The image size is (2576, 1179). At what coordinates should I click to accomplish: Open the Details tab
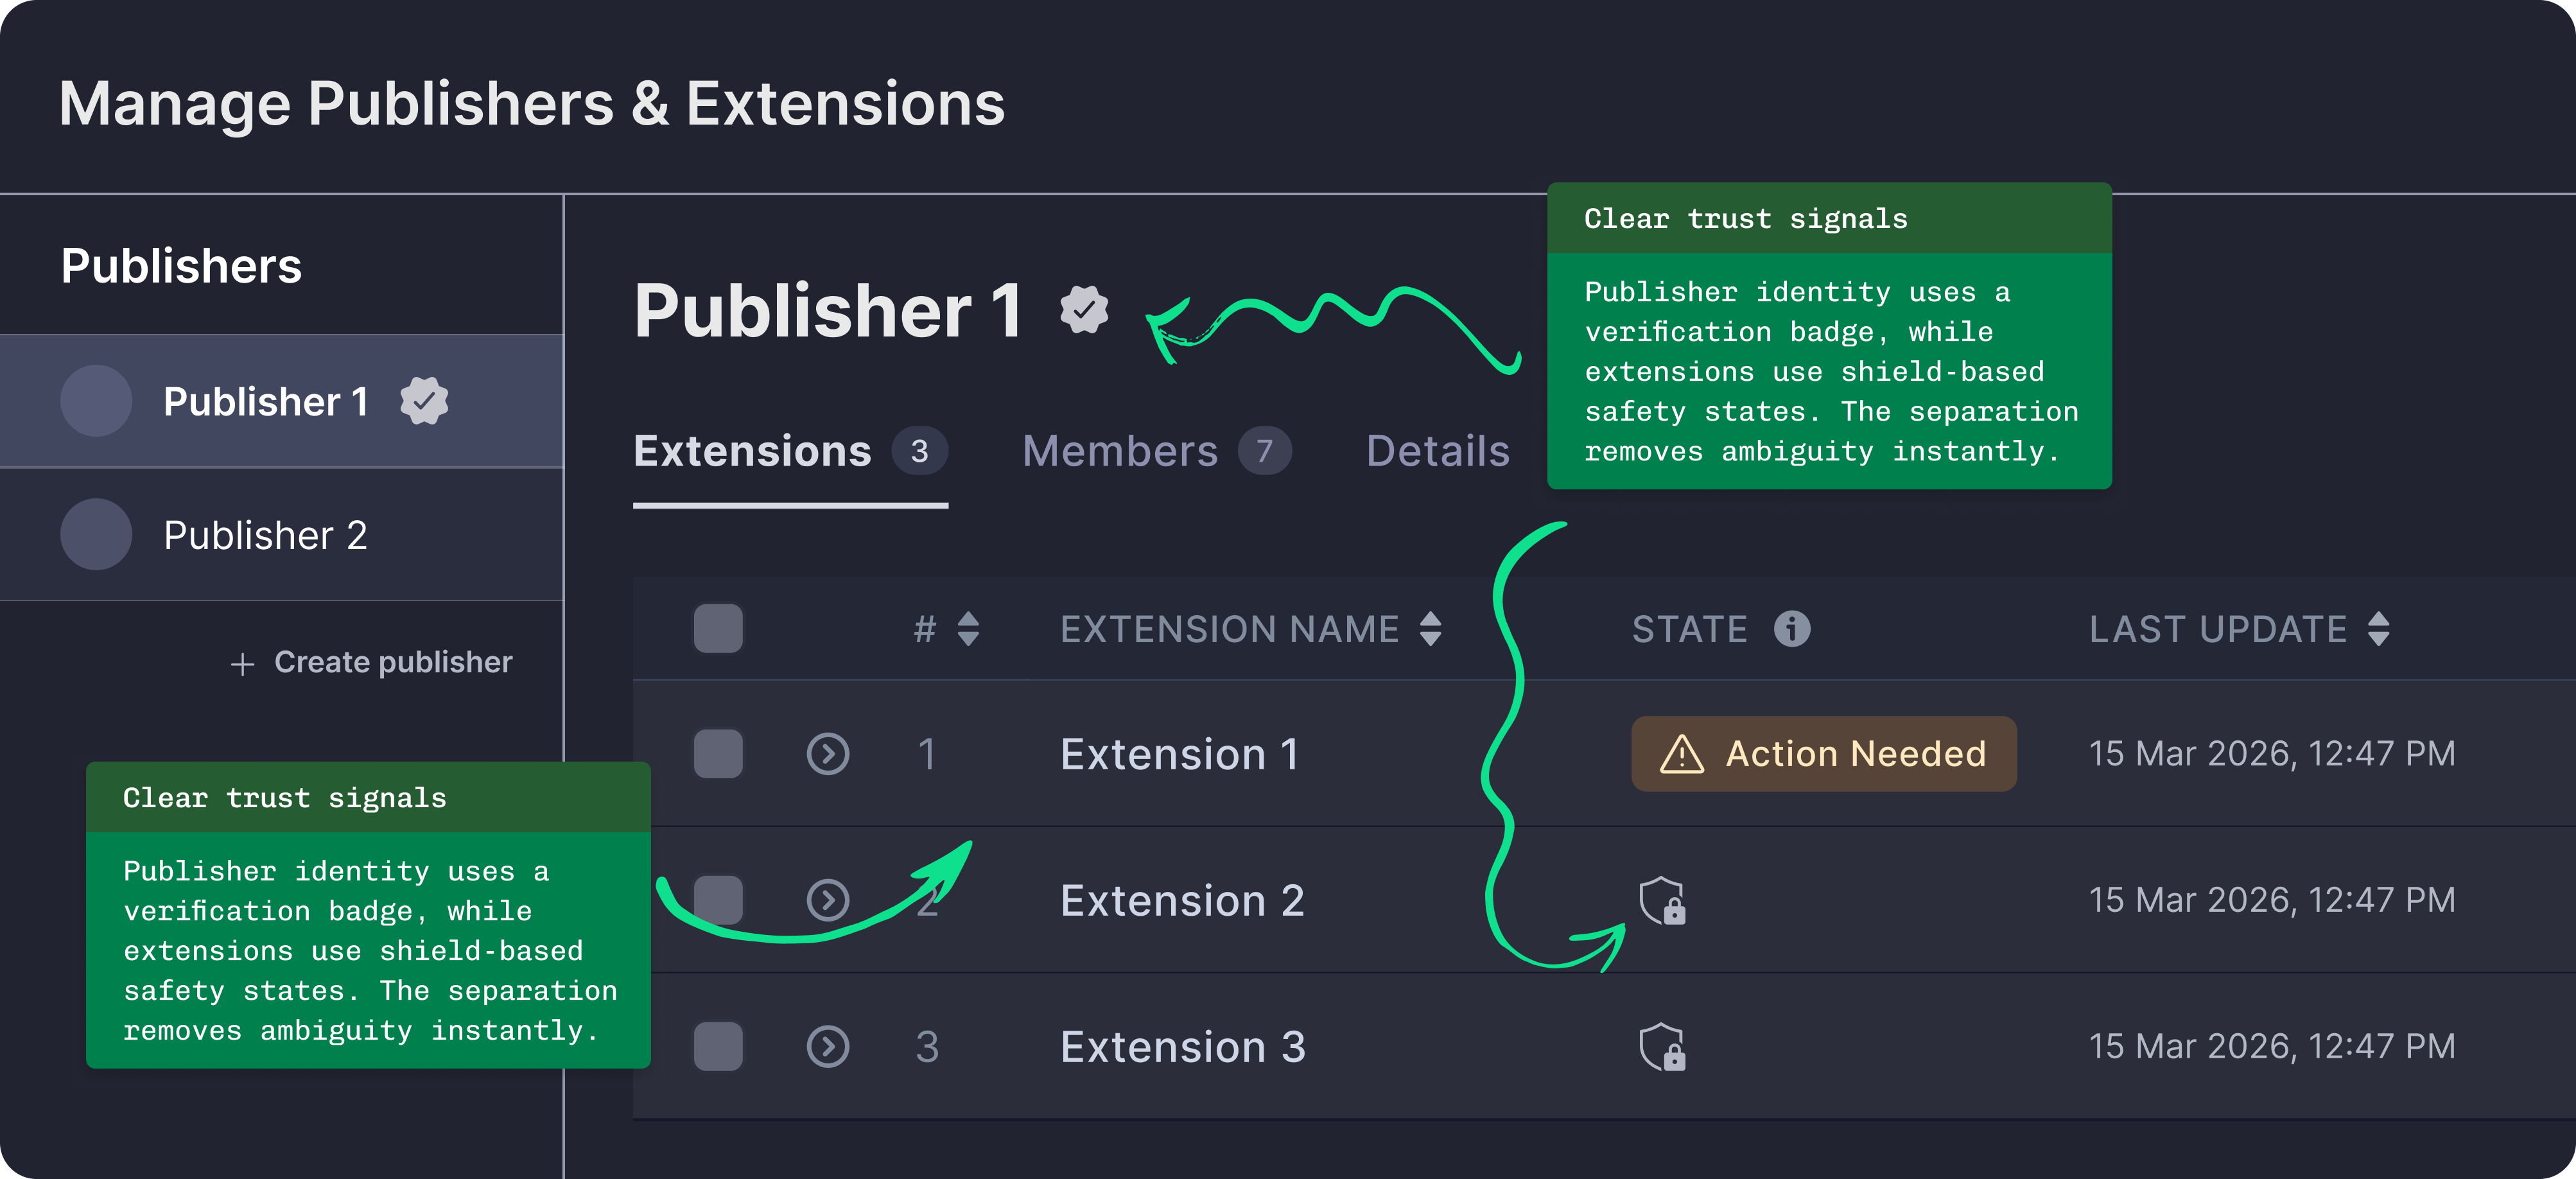(x=1437, y=451)
